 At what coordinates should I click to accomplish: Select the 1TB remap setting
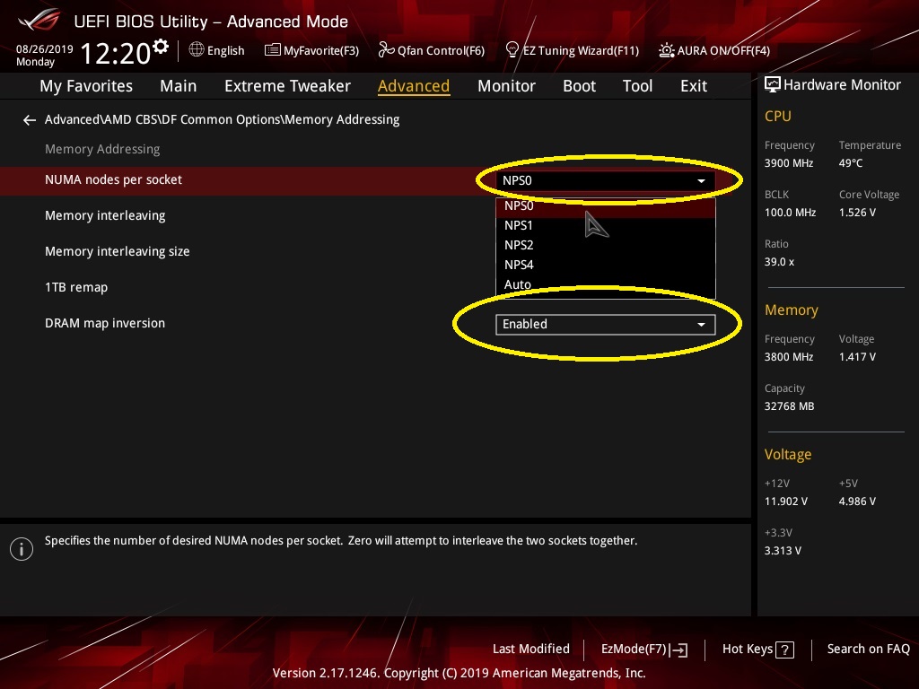[76, 288]
